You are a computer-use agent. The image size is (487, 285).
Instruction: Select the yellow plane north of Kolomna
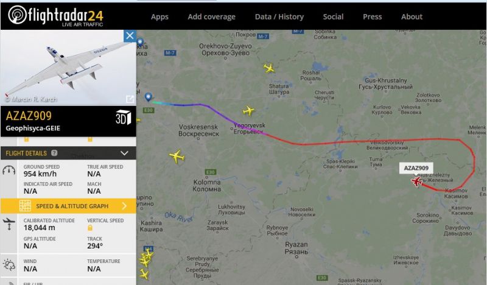click(177, 157)
